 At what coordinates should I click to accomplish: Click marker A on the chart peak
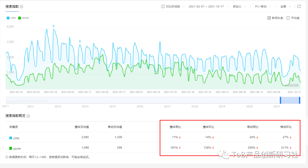point(53,26)
